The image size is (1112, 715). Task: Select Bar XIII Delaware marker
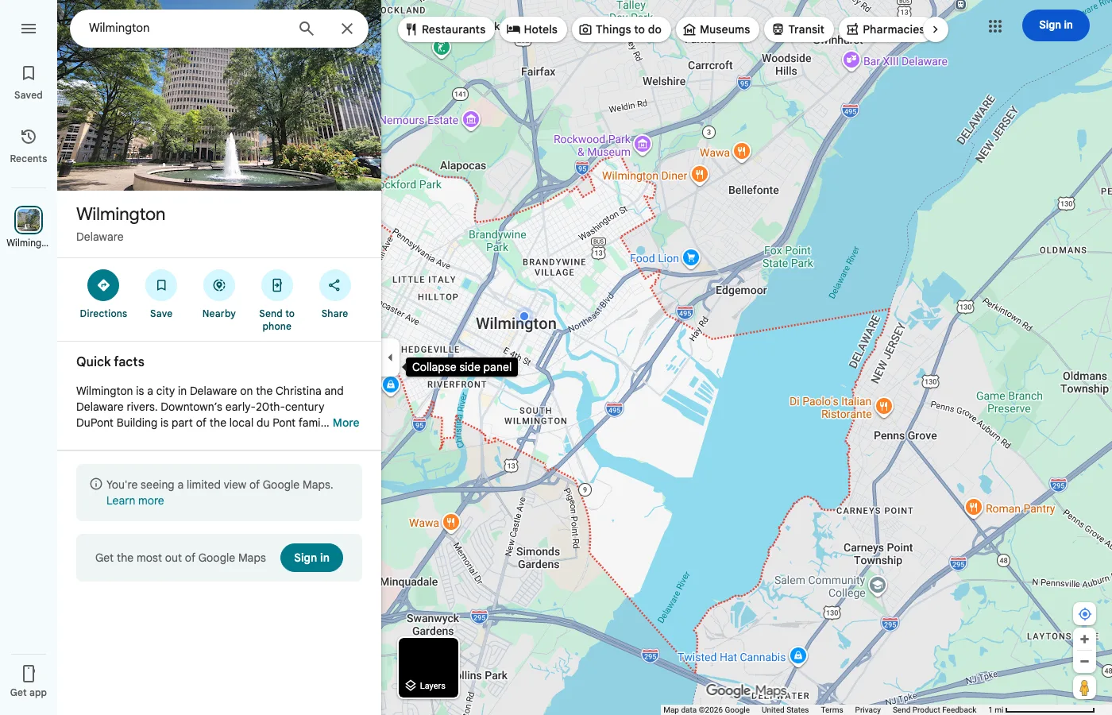851,60
